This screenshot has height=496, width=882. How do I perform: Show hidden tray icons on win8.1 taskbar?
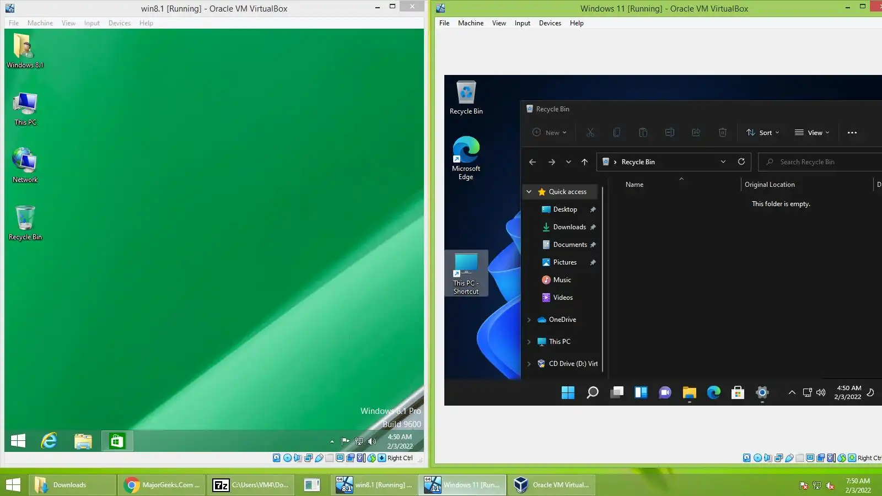point(332,441)
